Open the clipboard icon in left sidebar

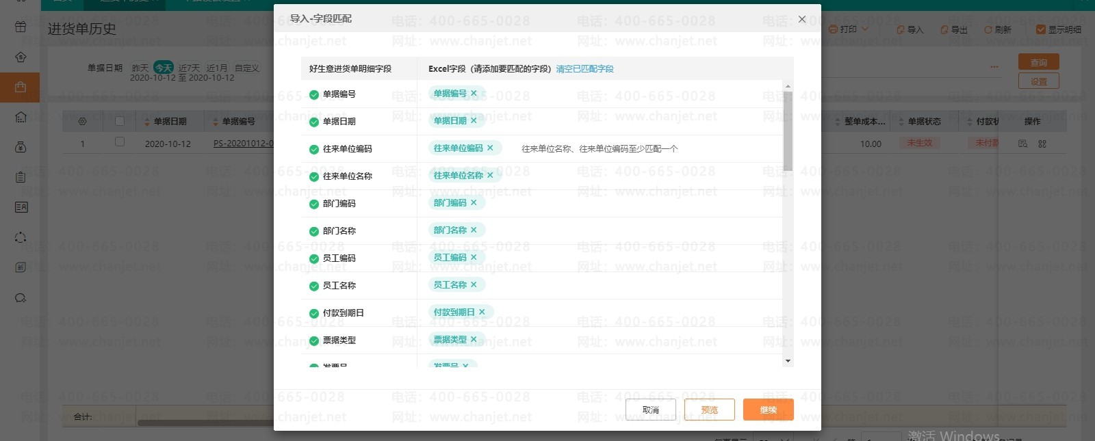pyautogui.click(x=21, y=177)
